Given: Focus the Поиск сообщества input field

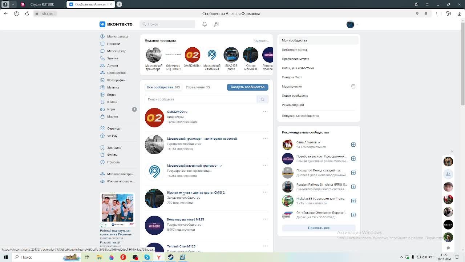Looking at the screenshot, I should [201, 99].
